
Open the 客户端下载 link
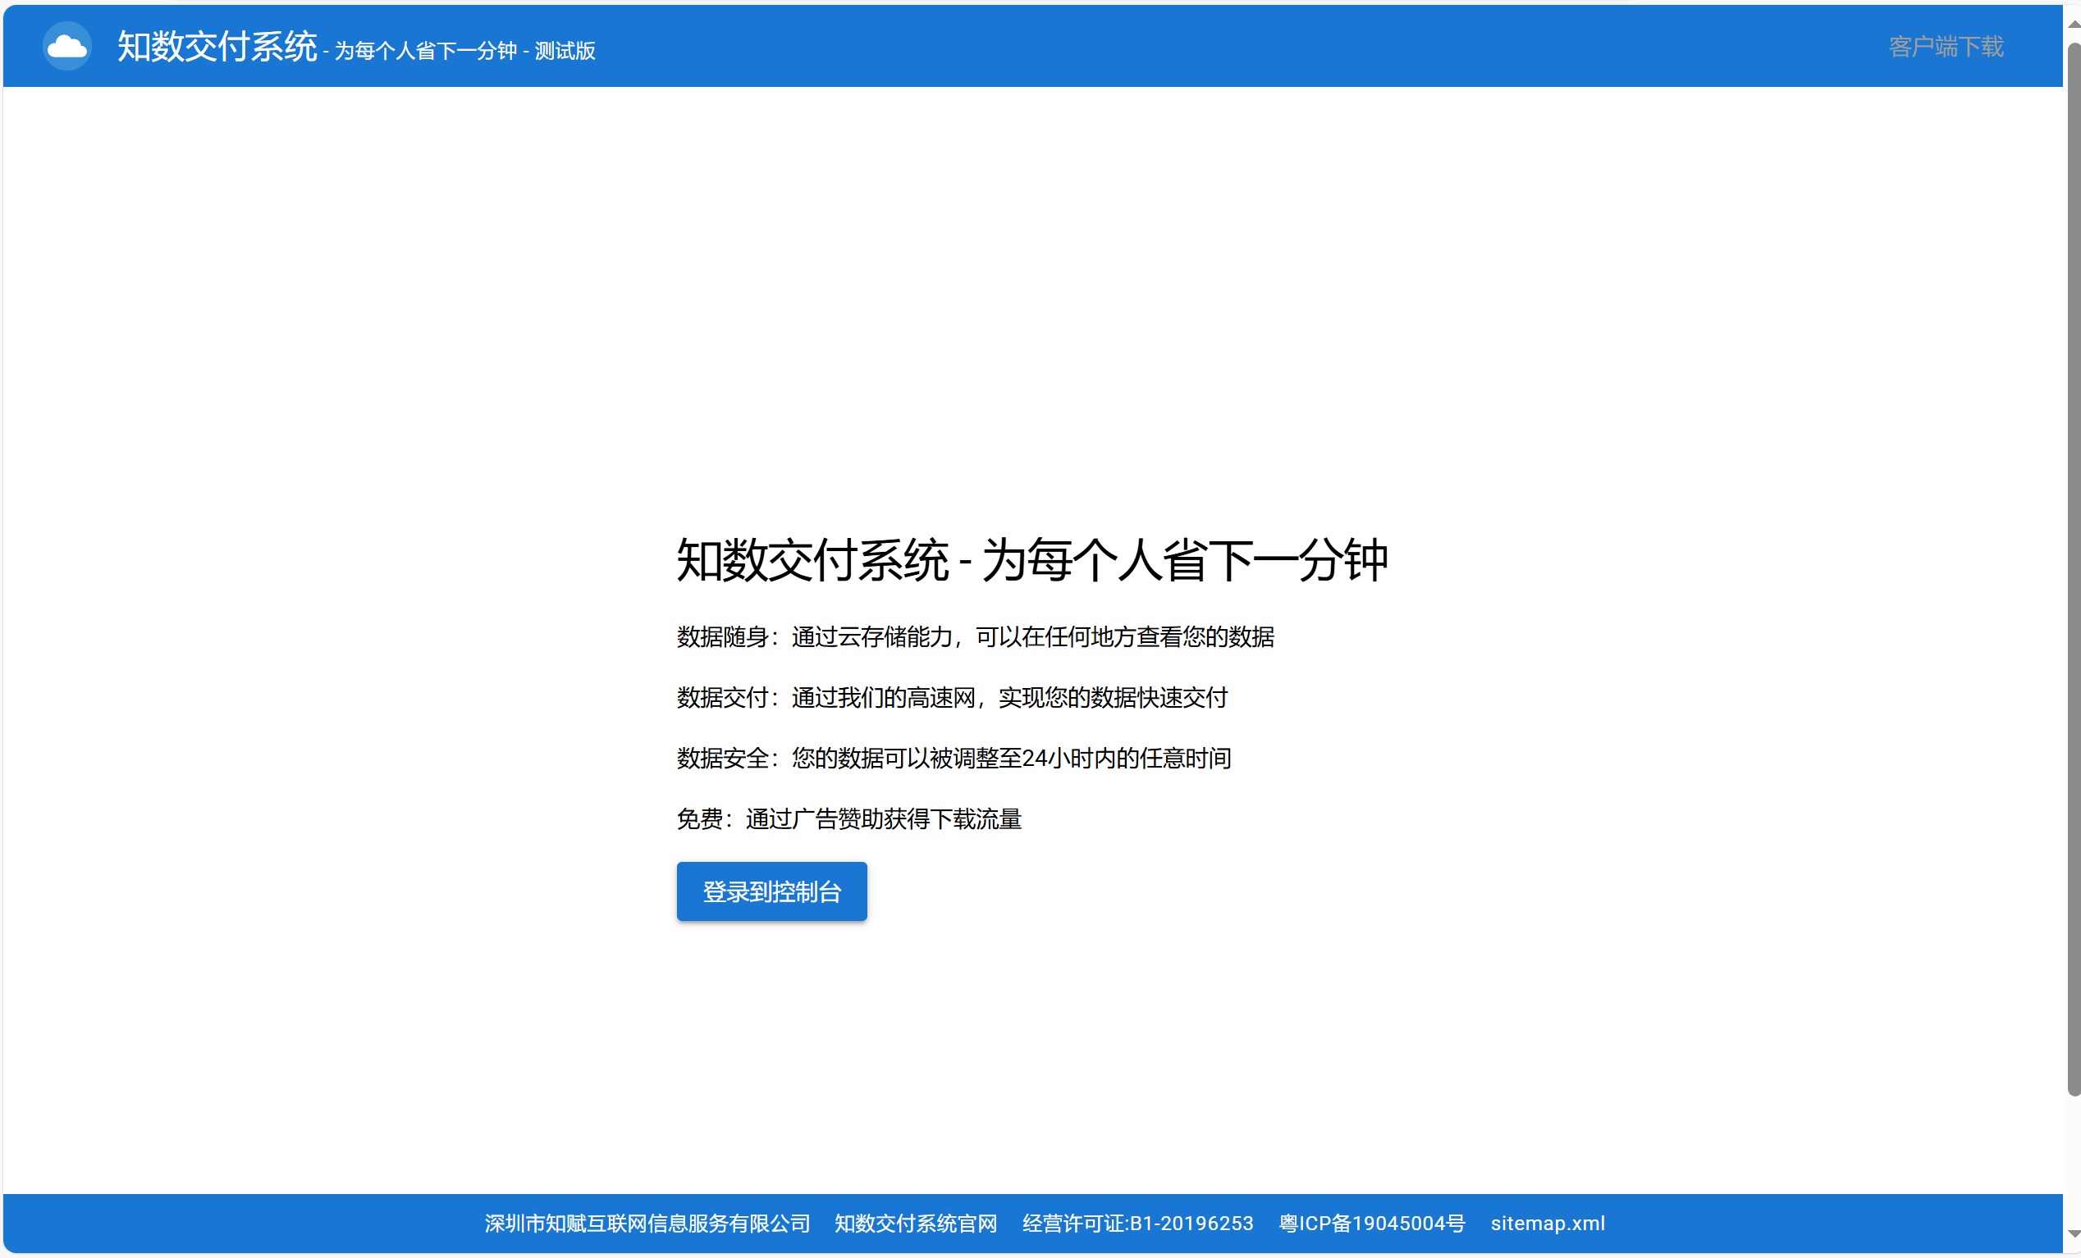pos(1945,47)
